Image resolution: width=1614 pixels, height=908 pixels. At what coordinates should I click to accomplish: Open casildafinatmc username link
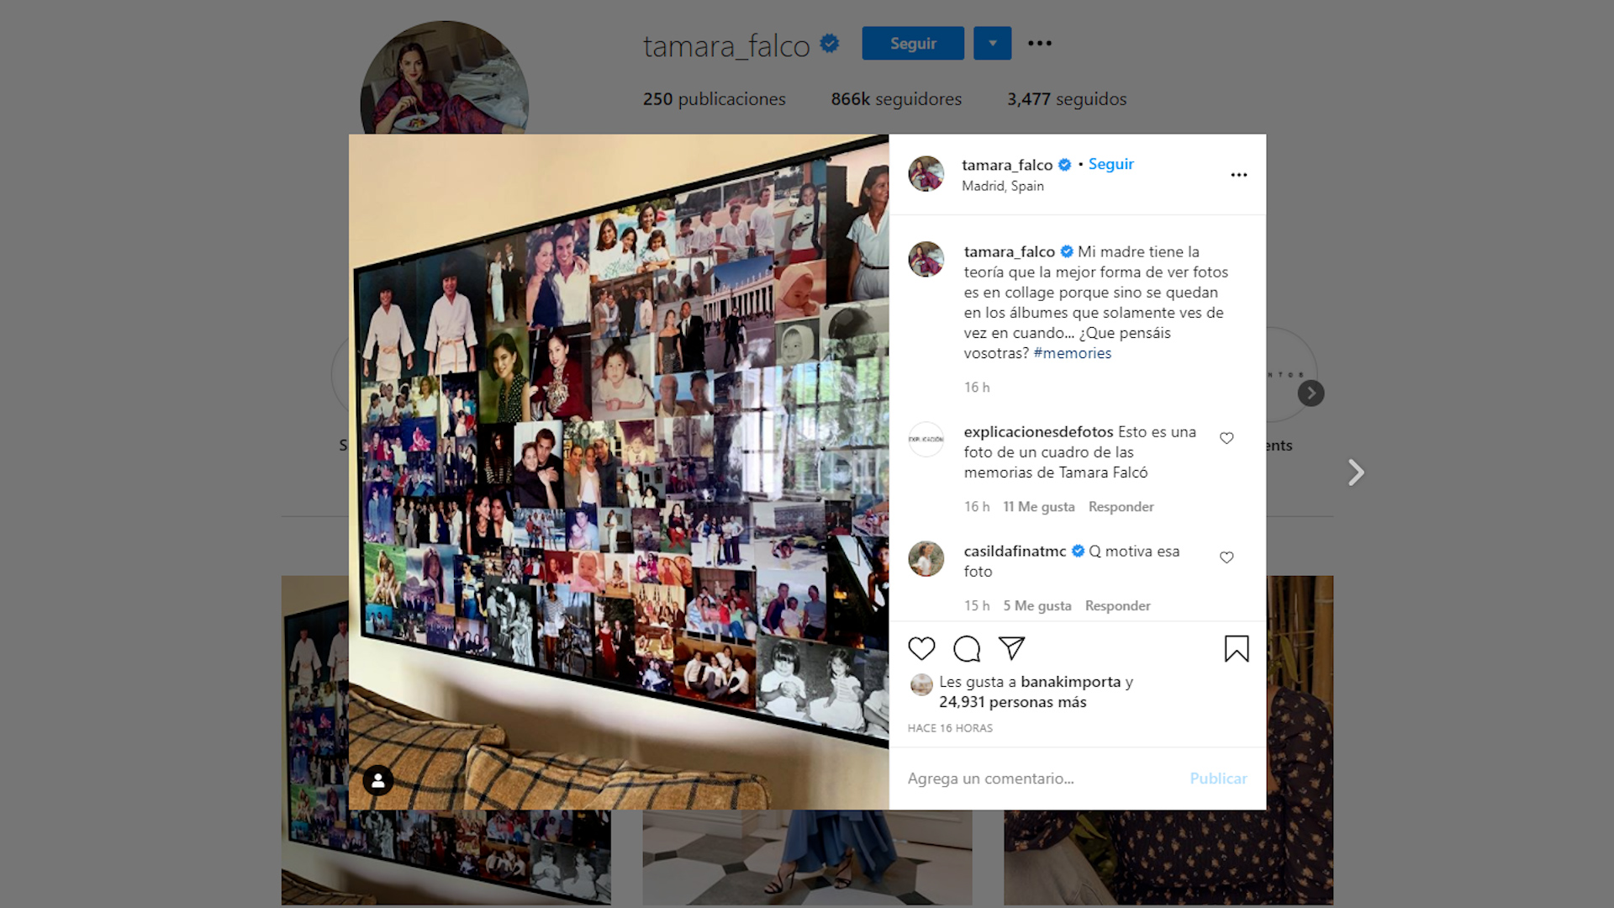click(1015, 551)
